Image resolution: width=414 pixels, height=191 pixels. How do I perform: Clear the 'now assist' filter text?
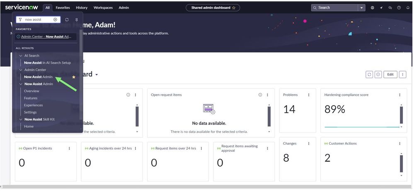click(x=55, y=19)
